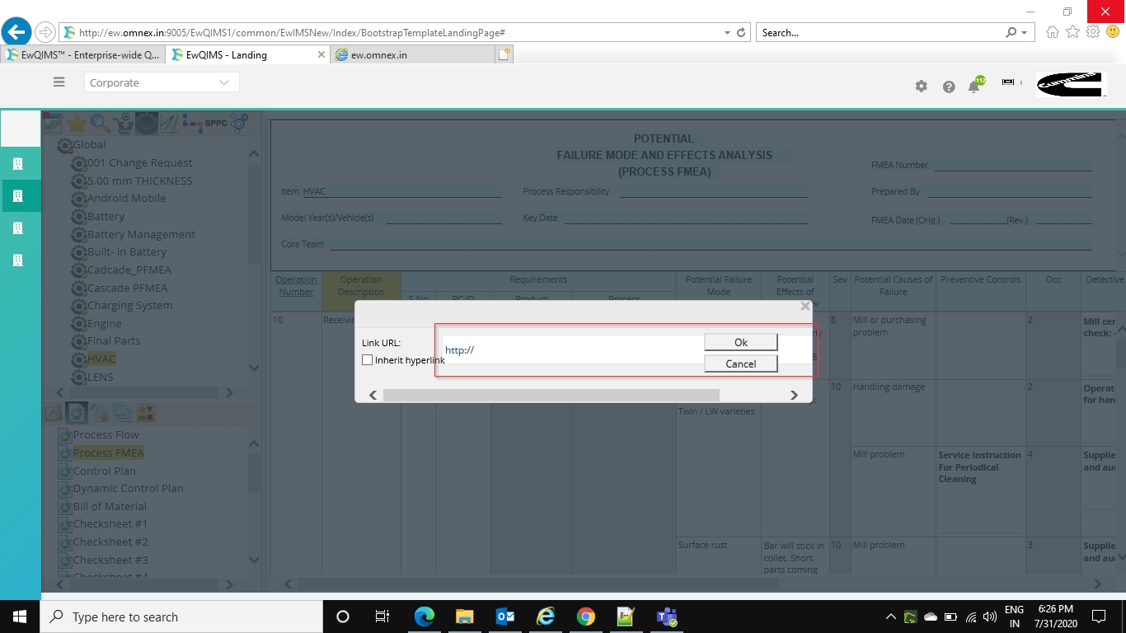This screenshot has height=633, width=1126.
Task: Select the drawing triangle icon in the lower toolbar
Action: click(x=54, y=412)
